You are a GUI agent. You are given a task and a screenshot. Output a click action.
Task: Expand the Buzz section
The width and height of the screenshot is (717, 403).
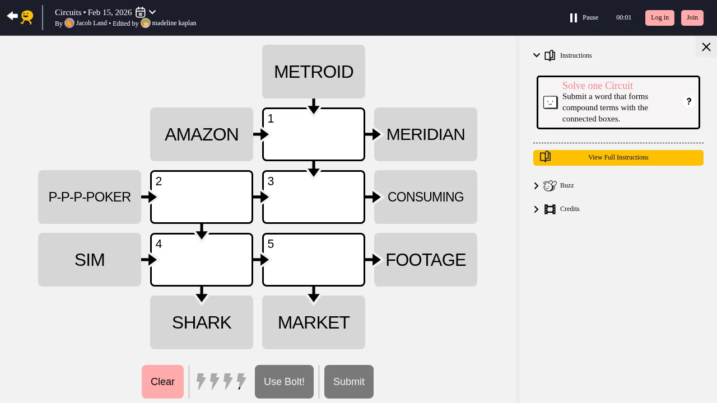pos(537,186)
